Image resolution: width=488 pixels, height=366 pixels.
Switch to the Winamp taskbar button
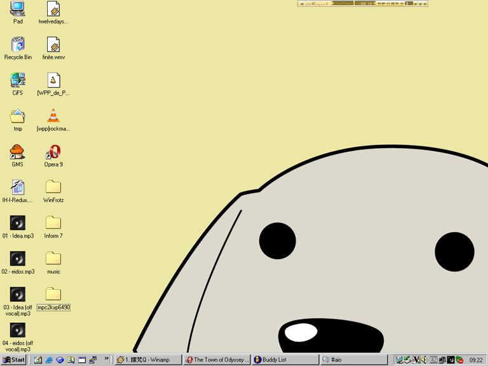click(x=147, y=360)
